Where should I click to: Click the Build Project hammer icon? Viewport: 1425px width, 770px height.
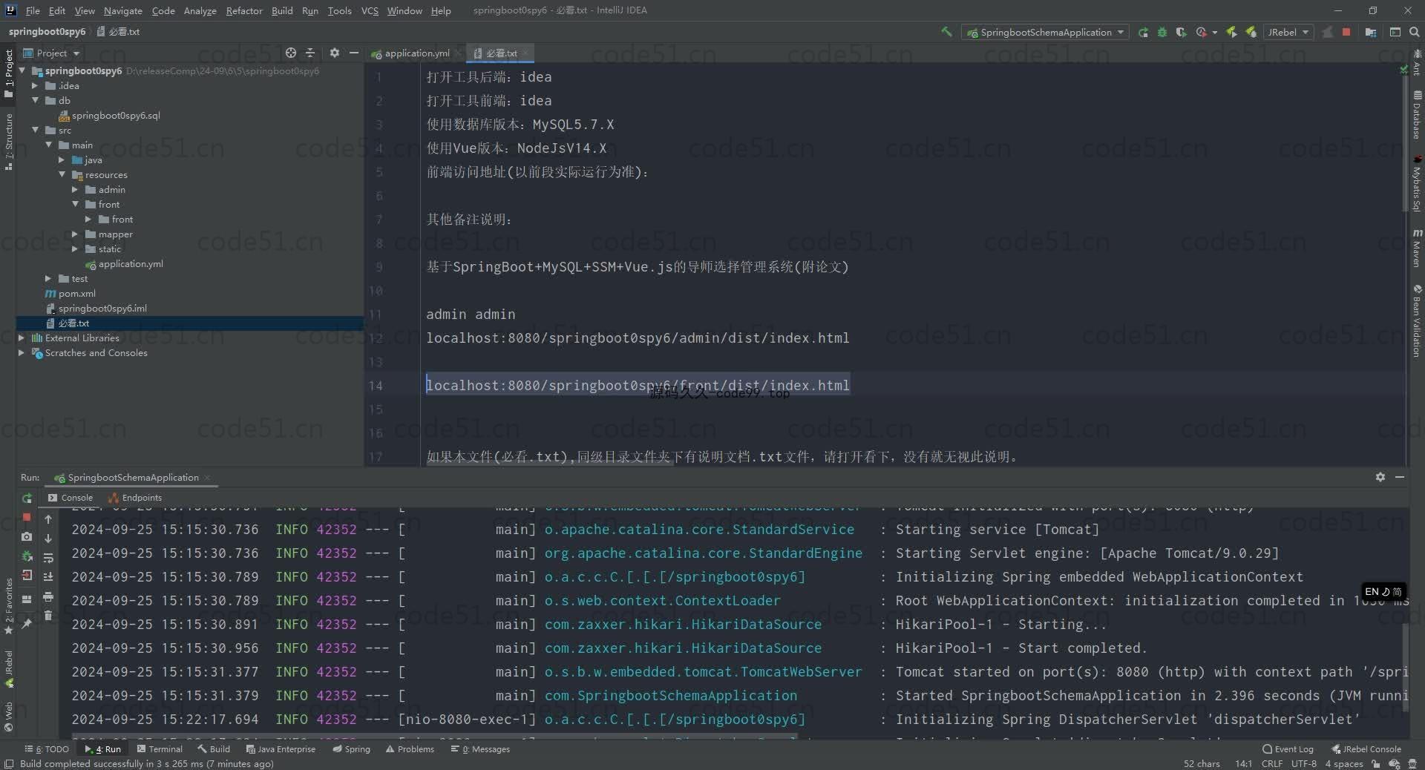coord(946,32)
